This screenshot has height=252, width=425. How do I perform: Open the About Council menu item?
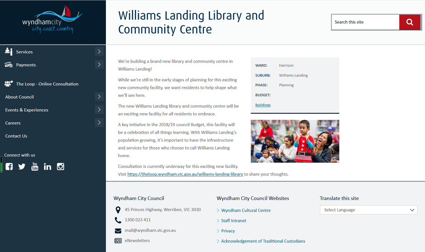pos(19,97)
